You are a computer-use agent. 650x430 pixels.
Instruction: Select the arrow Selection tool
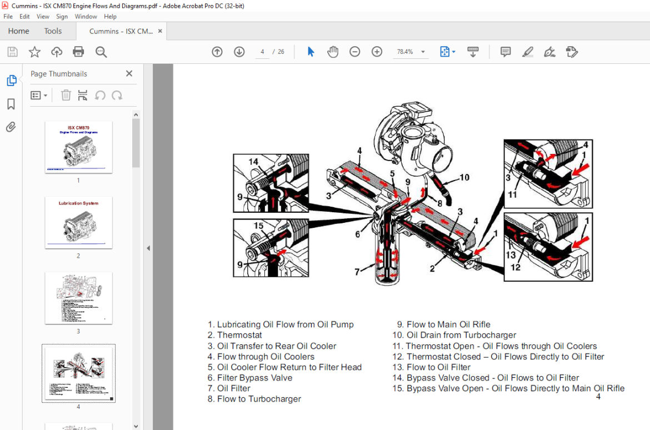coord(311,52)
